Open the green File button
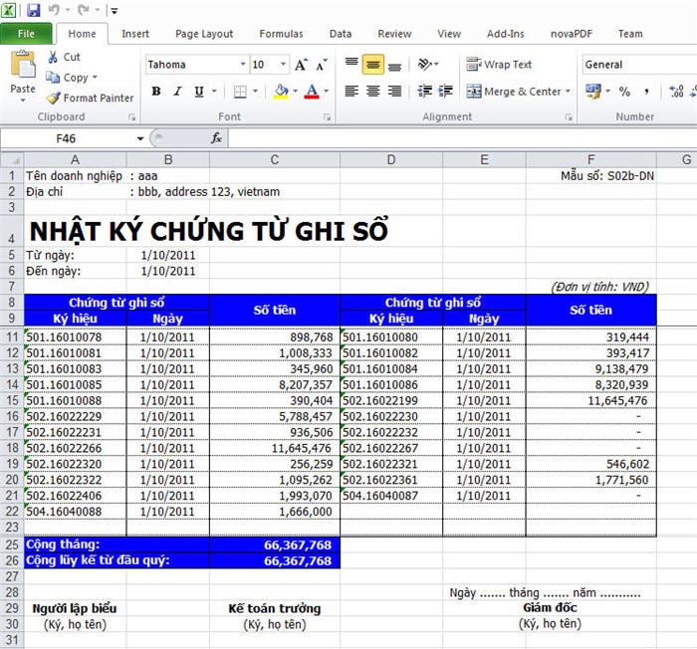This screenshot has height=649, width=697. point(26,34)
